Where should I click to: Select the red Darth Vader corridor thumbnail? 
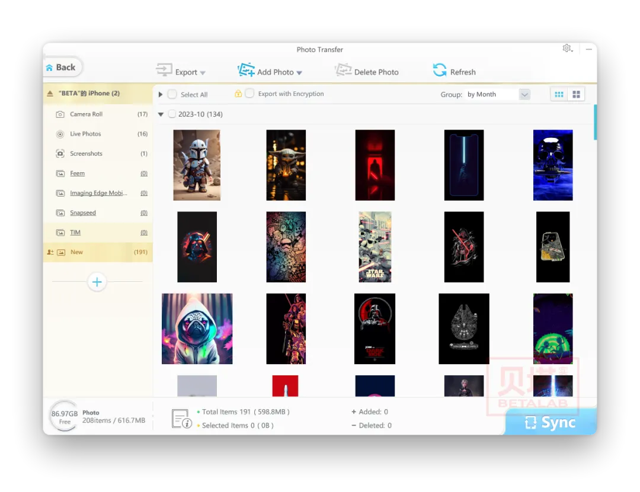pyautogui.click(x=375, y=165)
